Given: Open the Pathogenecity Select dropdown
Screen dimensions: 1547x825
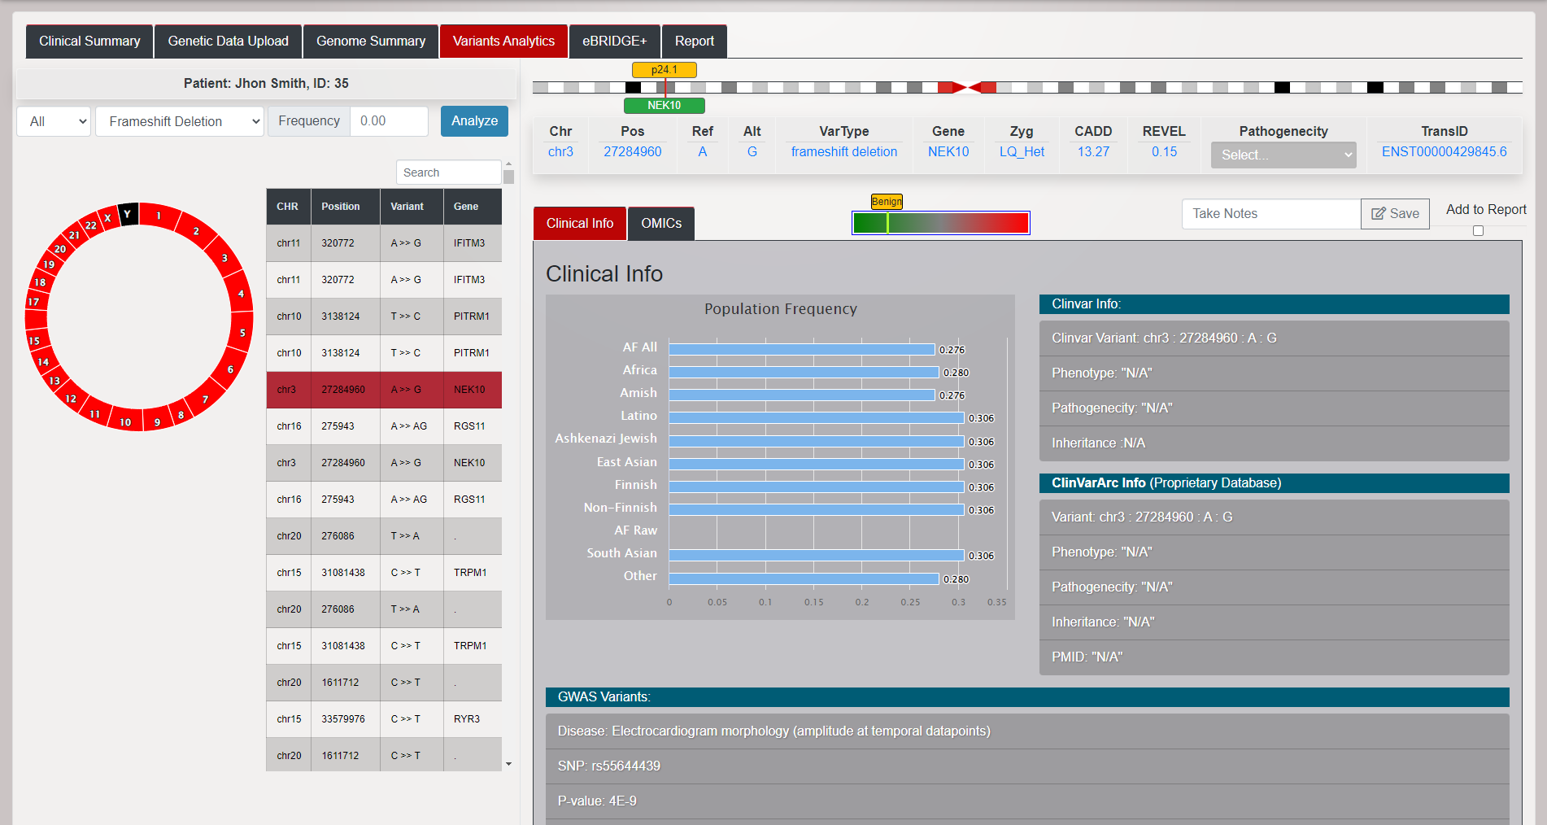Looking at the screenshot, I should [1283, 155].
